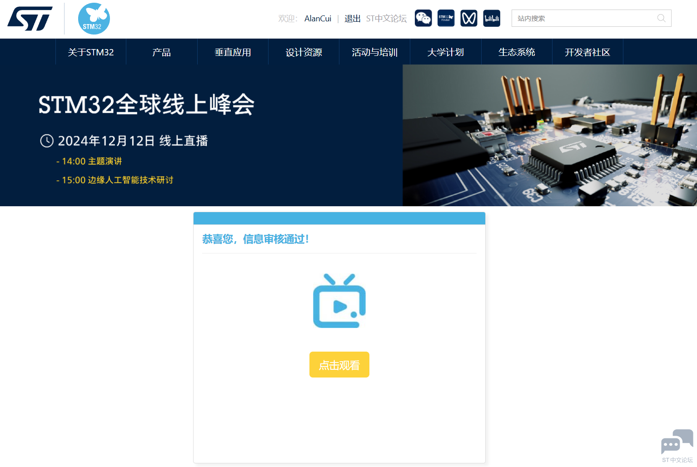Image resolution: width=697 pixels, height=467 pixels.
Task: Open the ST中文论坛 header link
Action: coord(386,19)
